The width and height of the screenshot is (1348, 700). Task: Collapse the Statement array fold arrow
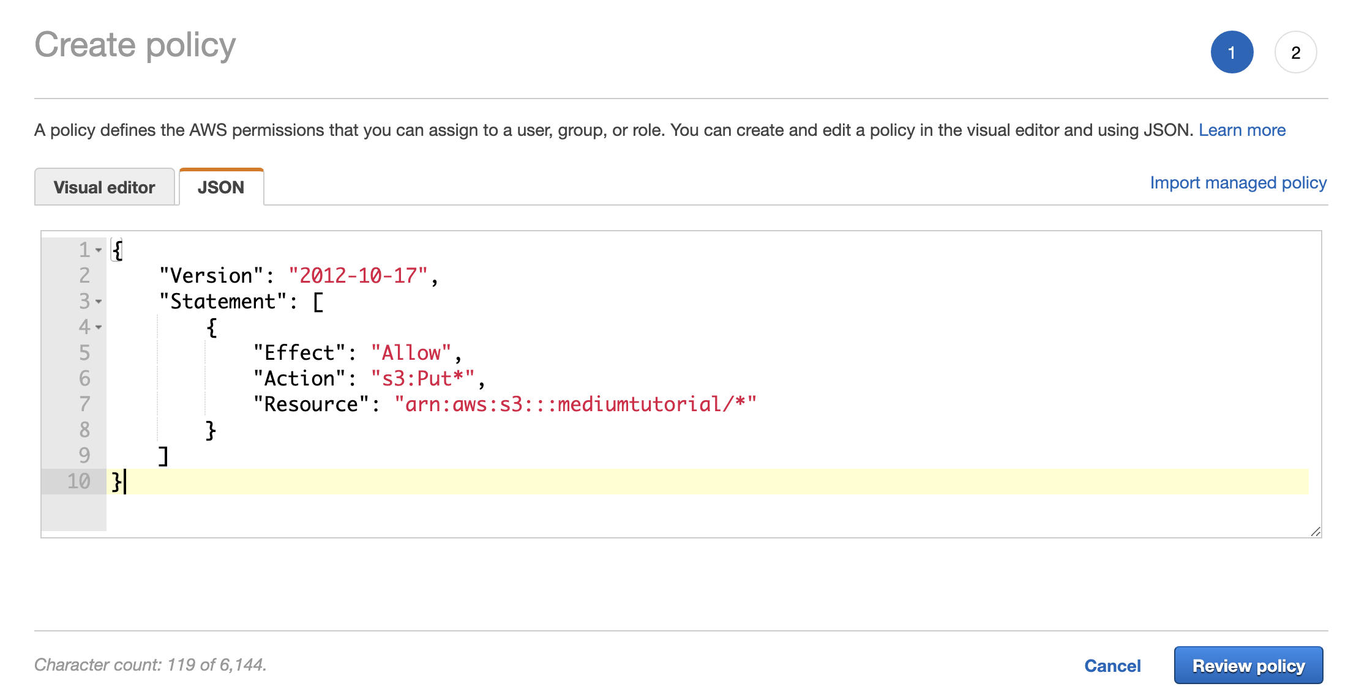coord(99,302)
